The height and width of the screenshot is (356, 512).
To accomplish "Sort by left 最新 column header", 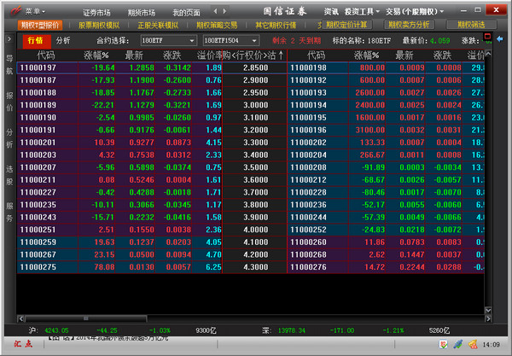I will (134, 55).
